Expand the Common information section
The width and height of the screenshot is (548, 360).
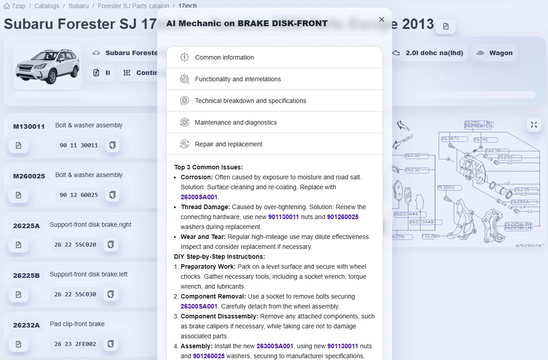[275, 57]
